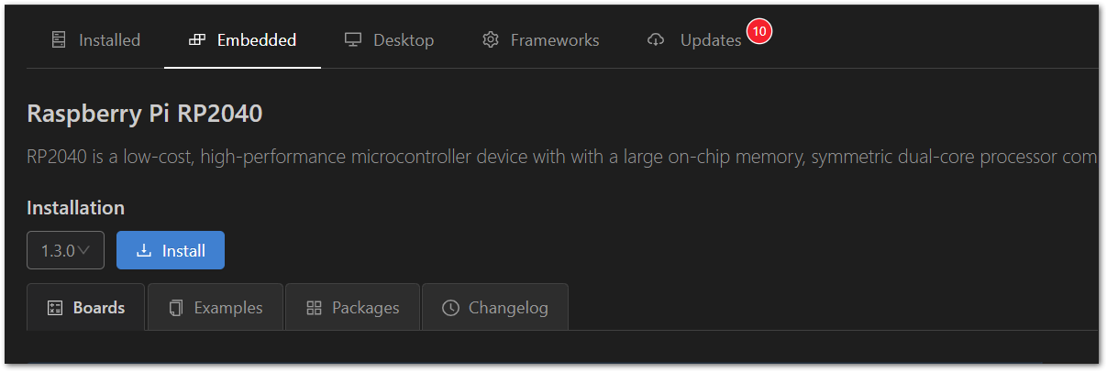
Task: Click the Frameworks gear icon
Action: [491, 40]
